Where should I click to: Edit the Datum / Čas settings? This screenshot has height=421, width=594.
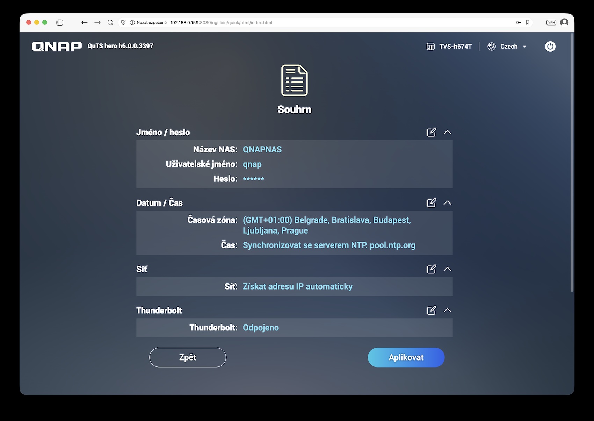(x=431, y=203)
